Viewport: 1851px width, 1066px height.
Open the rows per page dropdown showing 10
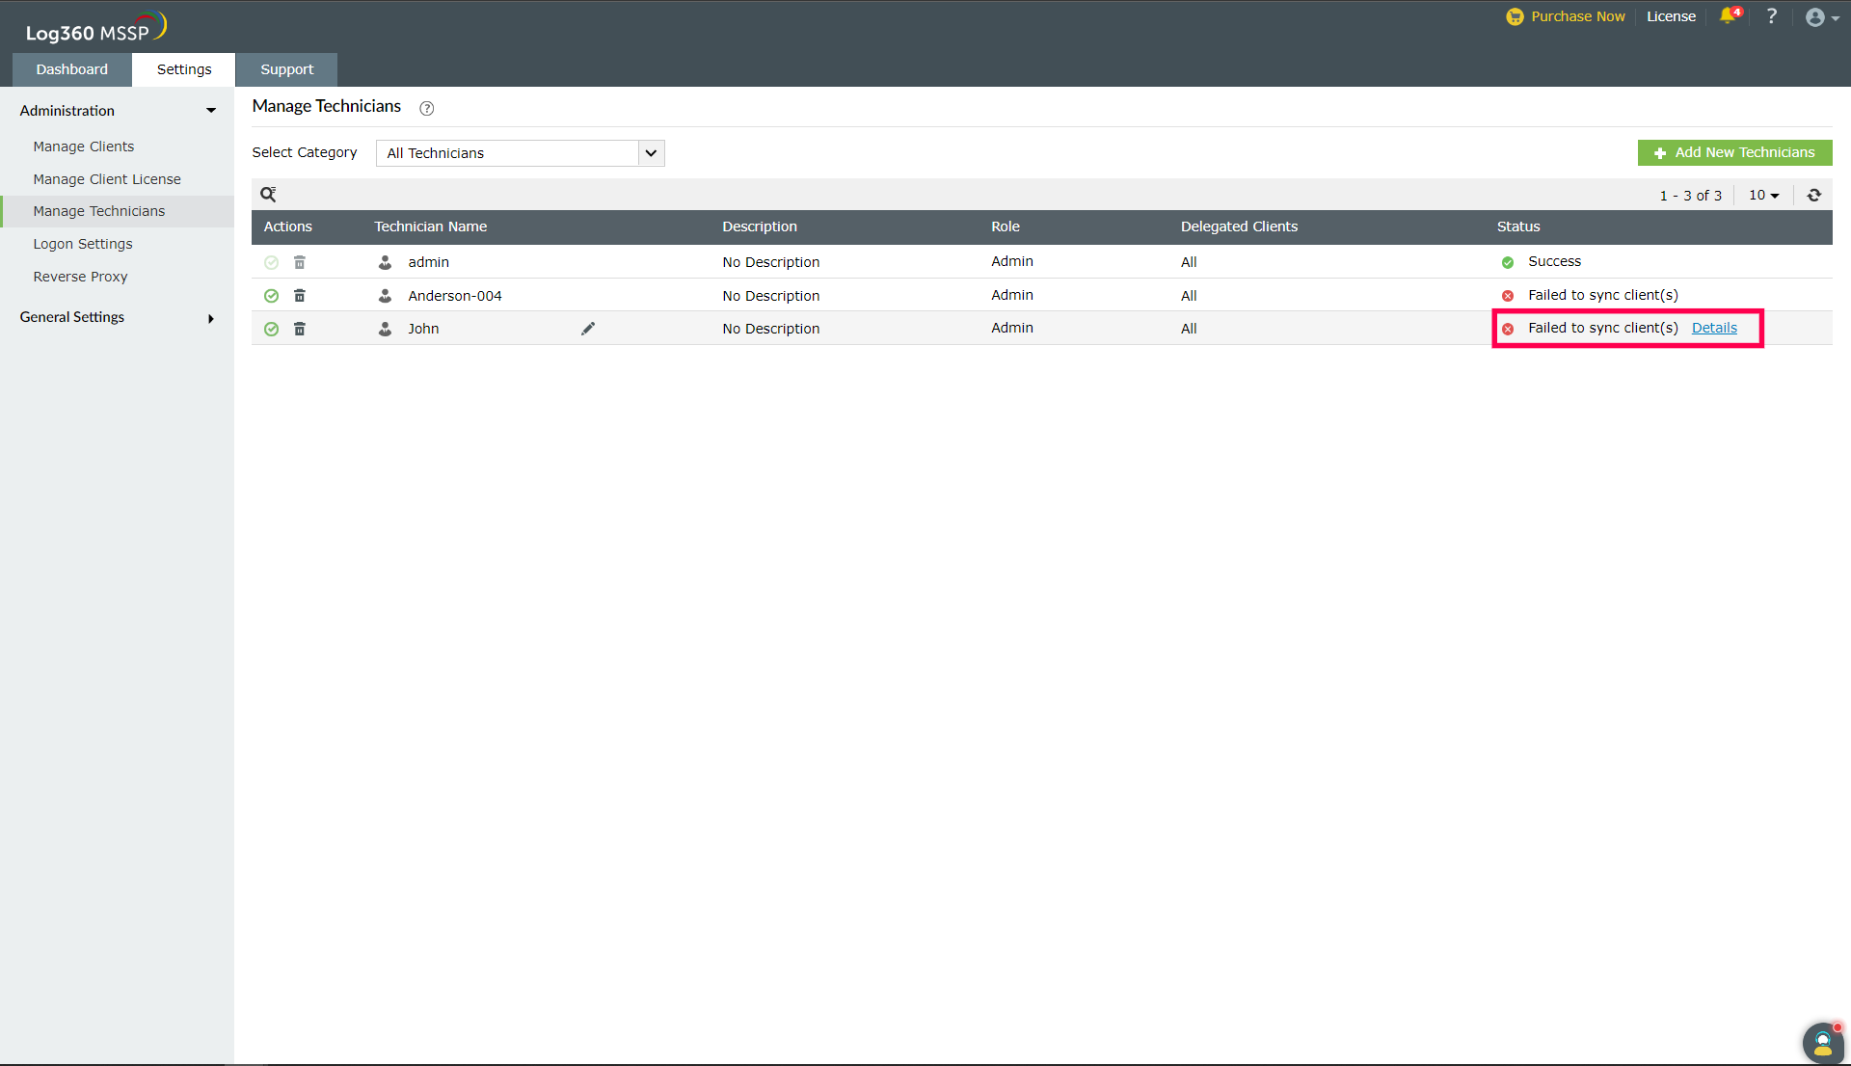point(1763,195)
